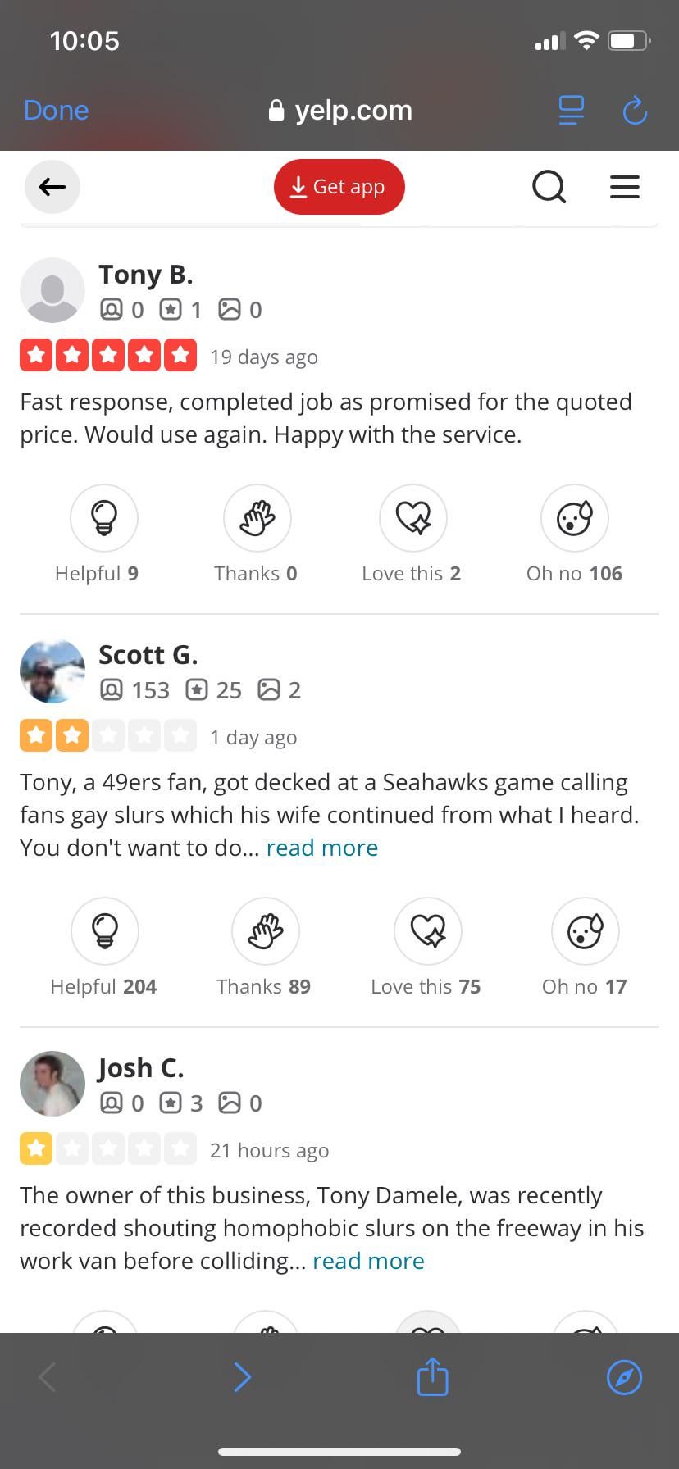Mark Scott G.'s review as Helpful
Viewport: 679px width, 1469px height.
pyautogui.click(x=105, y=931)
